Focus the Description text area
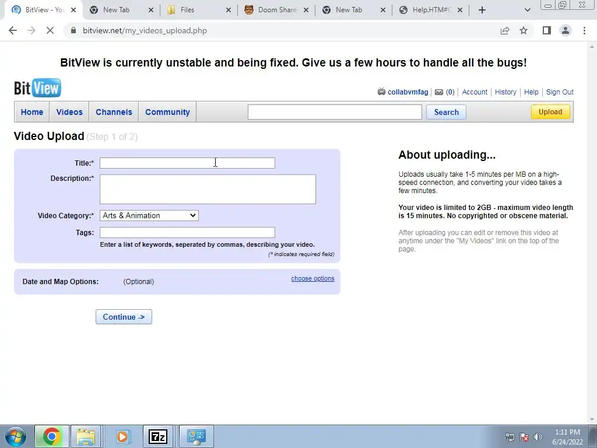This screenshot has width=597, height=448. click(208, 190)
